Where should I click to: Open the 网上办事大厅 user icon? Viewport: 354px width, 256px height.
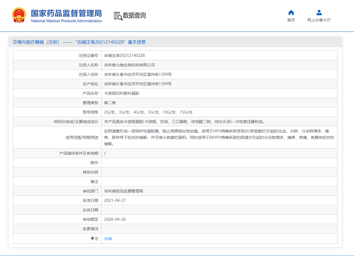pos(319,12)
